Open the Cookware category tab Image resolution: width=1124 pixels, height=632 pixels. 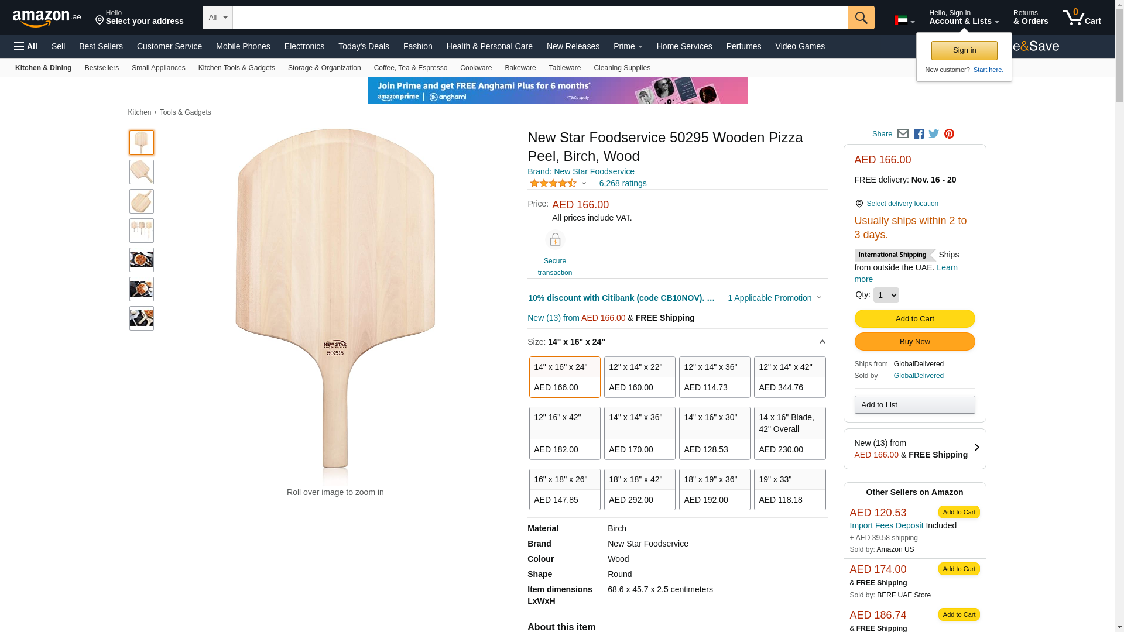coord(475,68)
